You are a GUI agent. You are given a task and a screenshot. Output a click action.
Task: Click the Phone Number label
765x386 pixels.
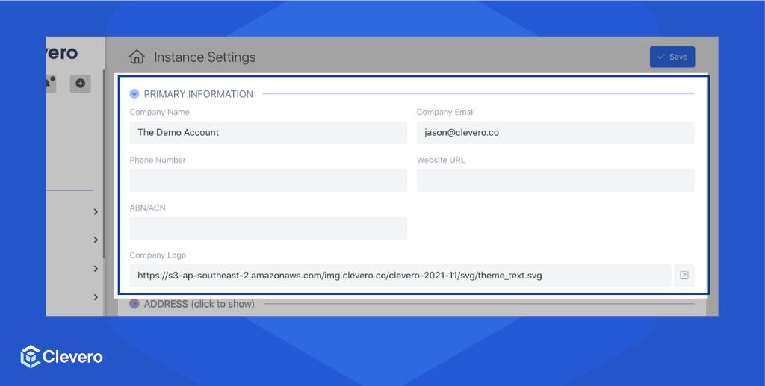[x=158, y=160]
